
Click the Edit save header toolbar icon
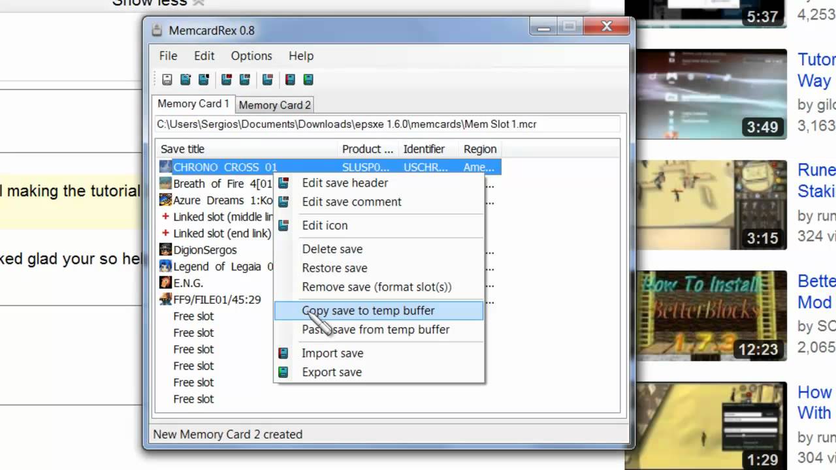point(227,80)
